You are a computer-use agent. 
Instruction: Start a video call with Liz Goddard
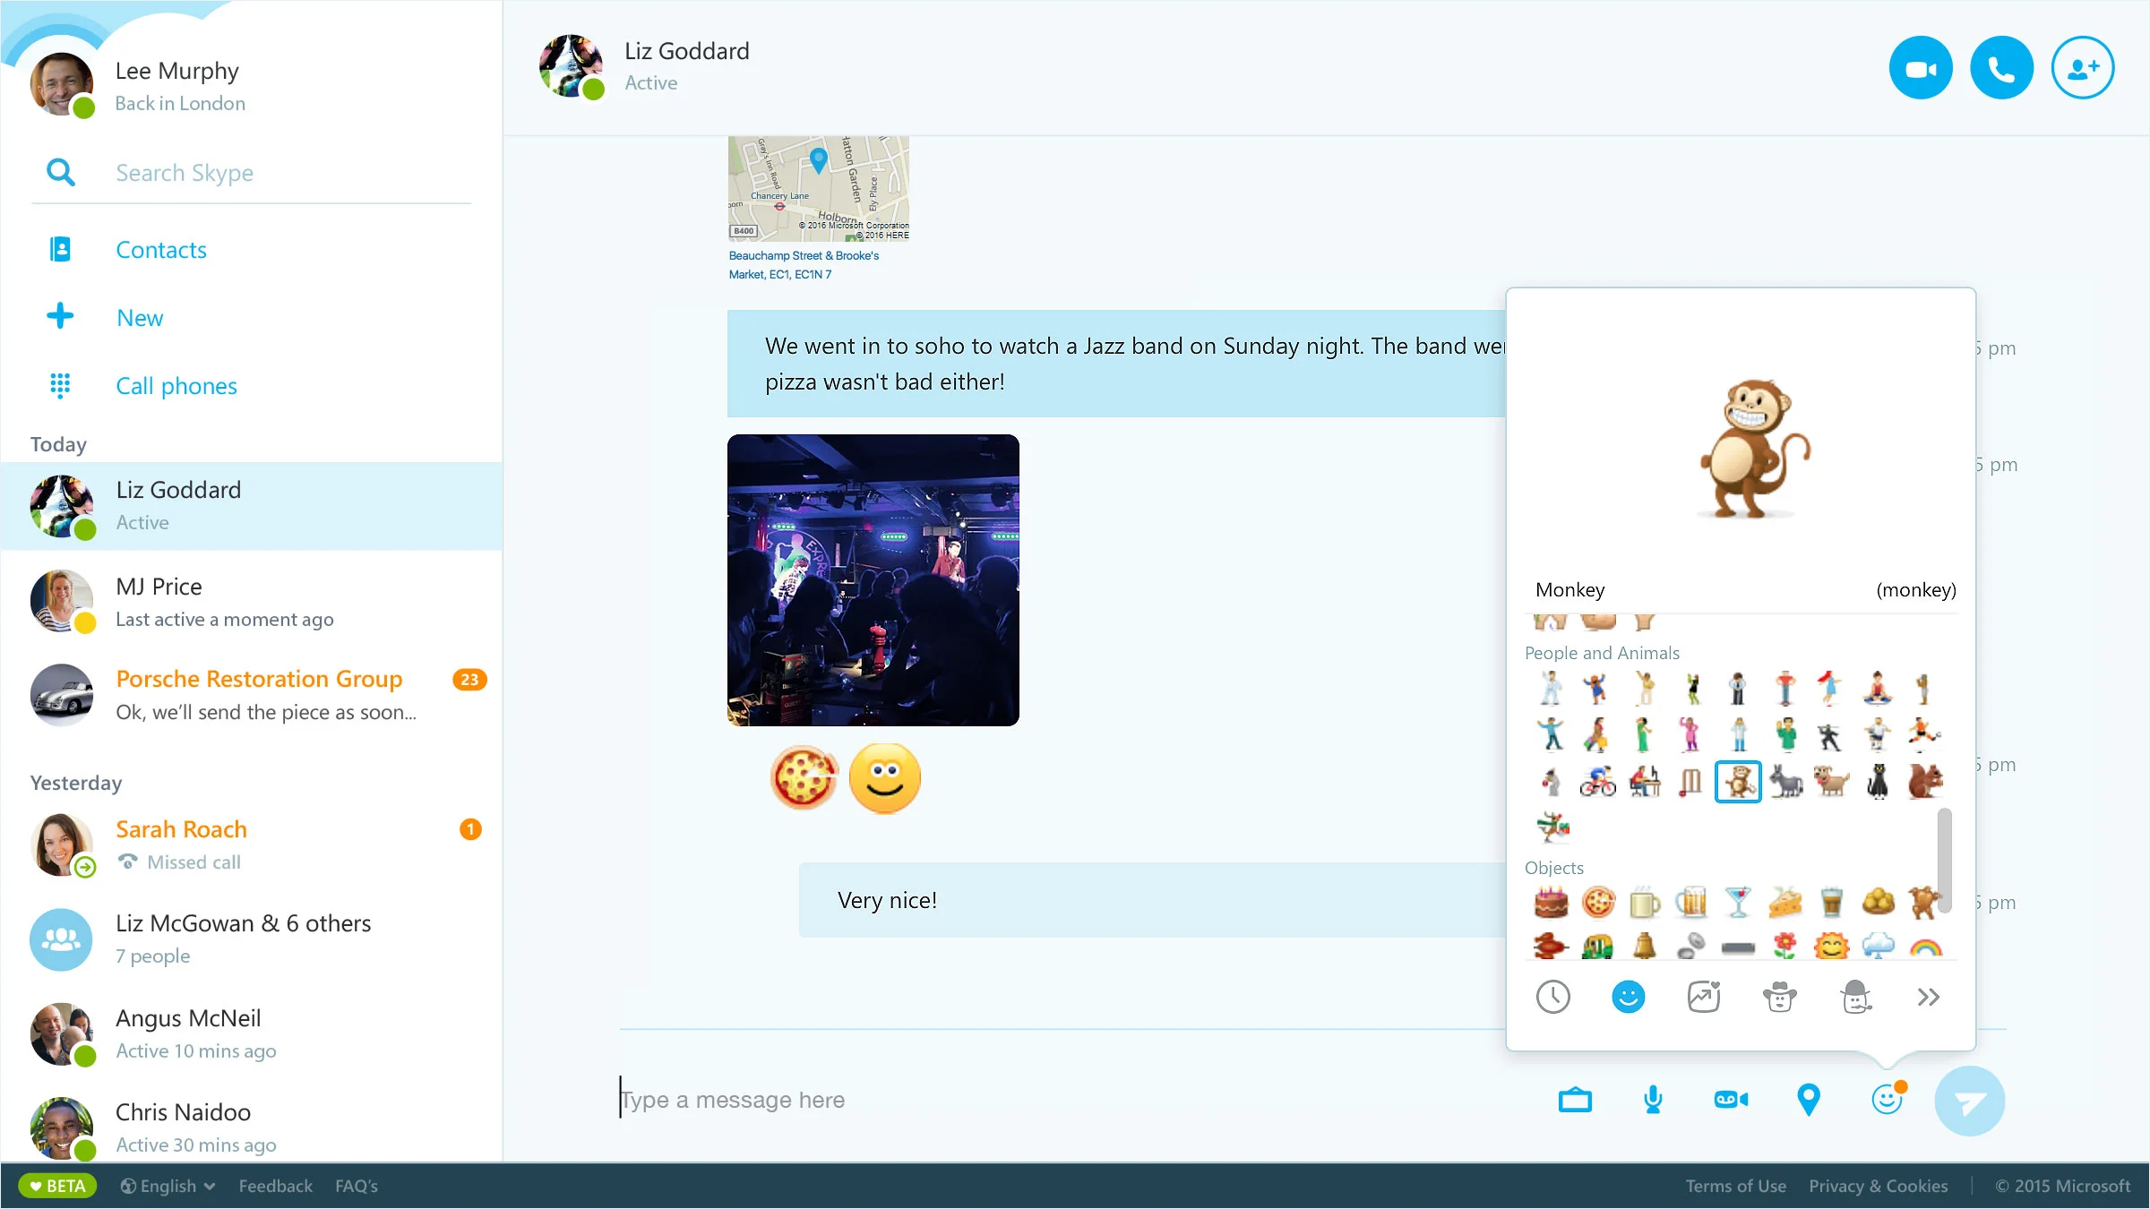1921,68
